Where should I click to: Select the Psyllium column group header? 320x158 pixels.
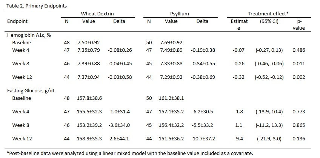pyautogui.click(x=180, y=14)
